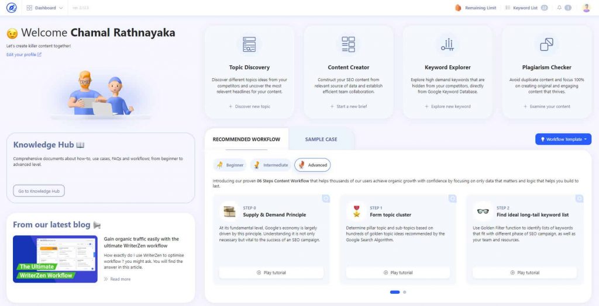This screenshot has height=306, width=599.
Task: Click Discover new topic
Action: pyautogui.click(x=249, y=106)
